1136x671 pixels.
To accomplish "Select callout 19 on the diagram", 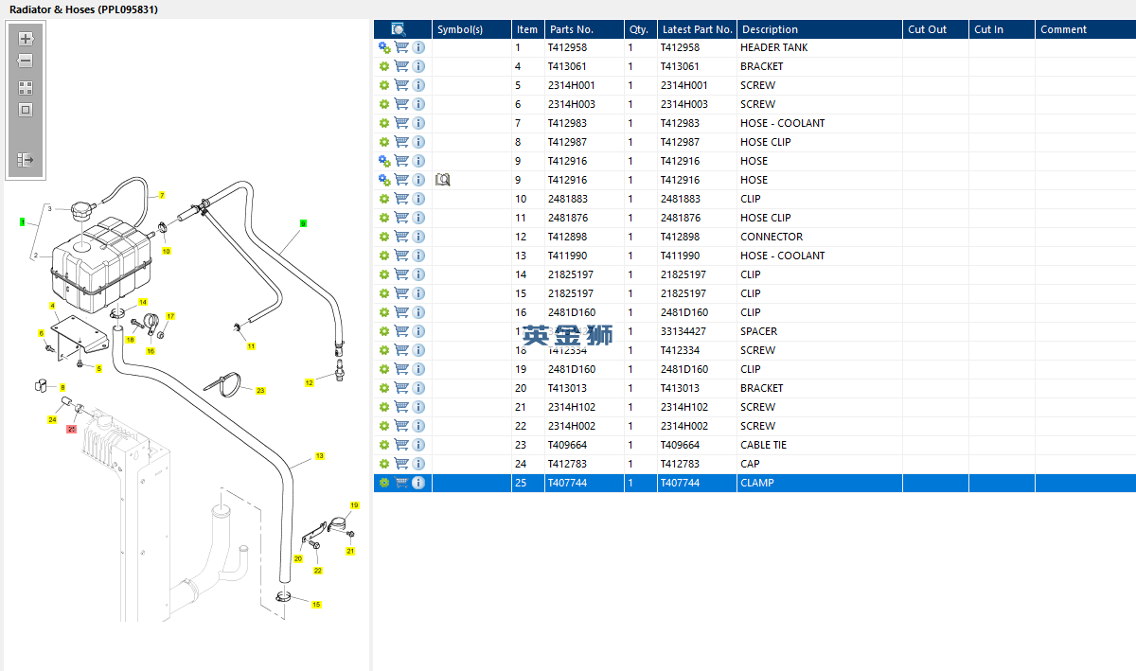I will (354, 505).
